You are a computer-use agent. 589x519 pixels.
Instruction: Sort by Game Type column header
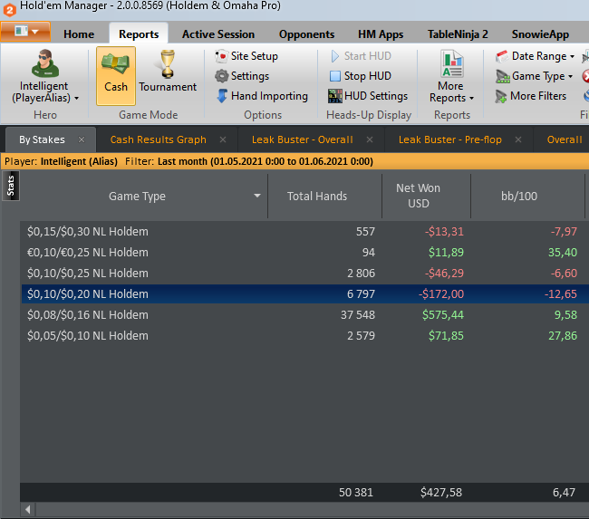137,196
